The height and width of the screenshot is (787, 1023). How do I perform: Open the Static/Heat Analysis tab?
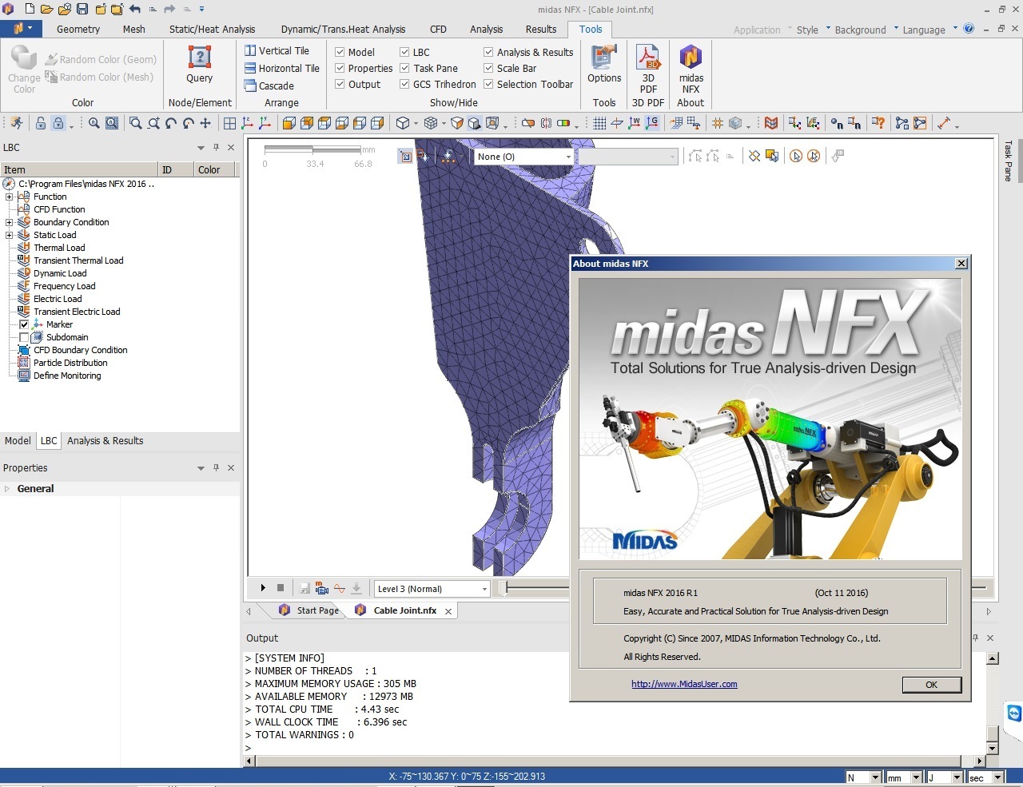212,29
